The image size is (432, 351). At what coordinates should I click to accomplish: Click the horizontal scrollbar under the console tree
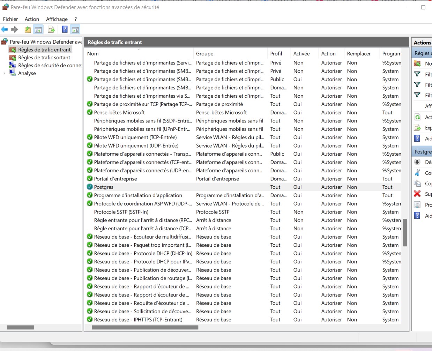click(20, 327)
